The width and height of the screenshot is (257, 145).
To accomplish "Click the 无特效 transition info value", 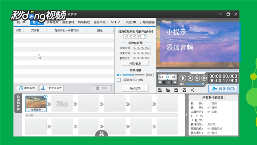I will click(211, 124).
